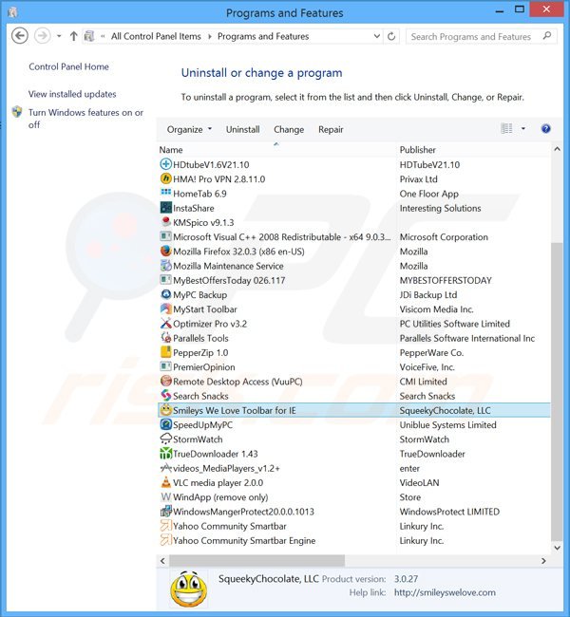Click the scroll up arrow
This screenshot has height=617, width=570.
(x=557, y=149)
